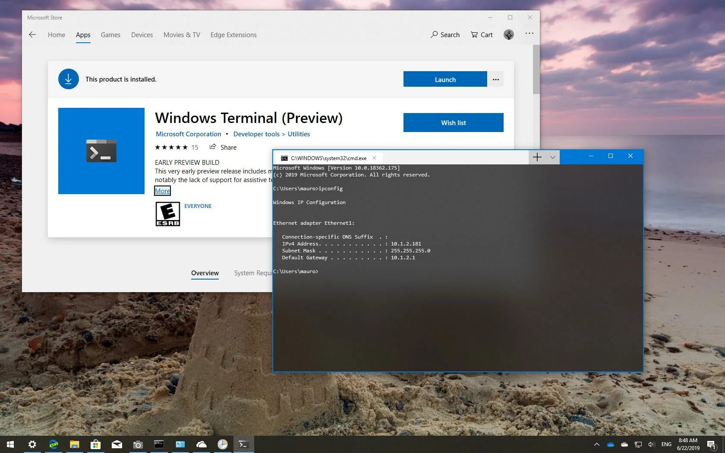Open Microsoft Store from the taskbar

96,444
